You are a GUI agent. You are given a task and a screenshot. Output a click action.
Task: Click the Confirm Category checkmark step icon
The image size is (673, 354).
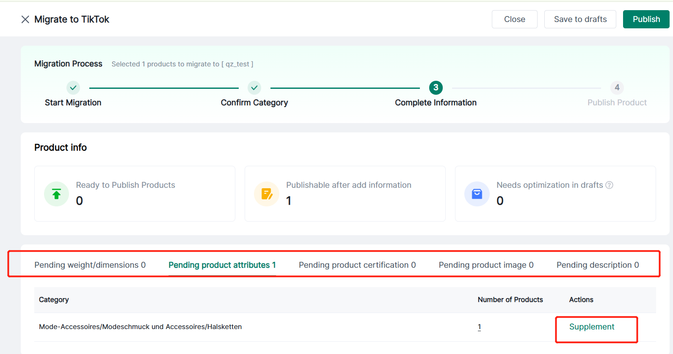[x=254, y=88]
